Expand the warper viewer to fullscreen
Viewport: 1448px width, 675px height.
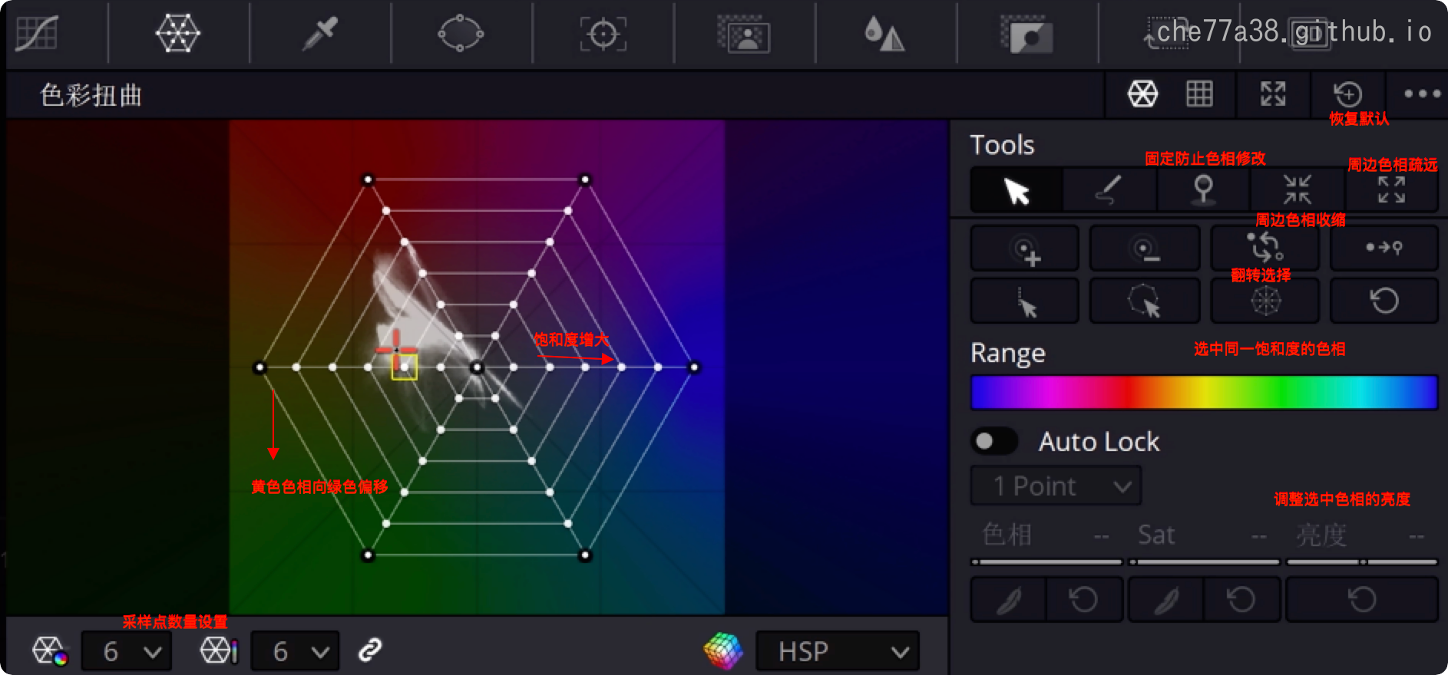coord(1273,94)
